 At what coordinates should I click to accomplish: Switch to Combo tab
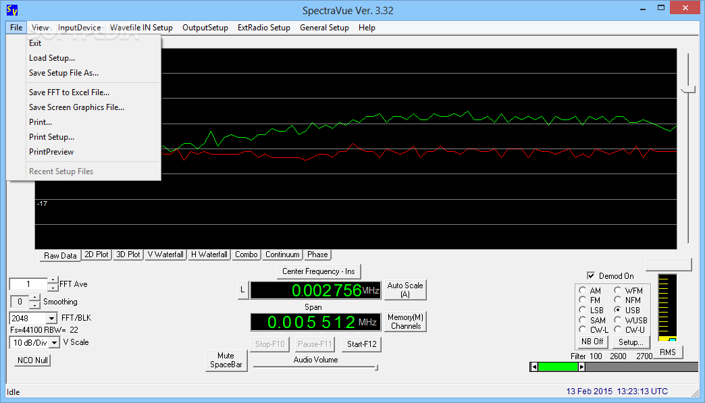coord(246,254)
